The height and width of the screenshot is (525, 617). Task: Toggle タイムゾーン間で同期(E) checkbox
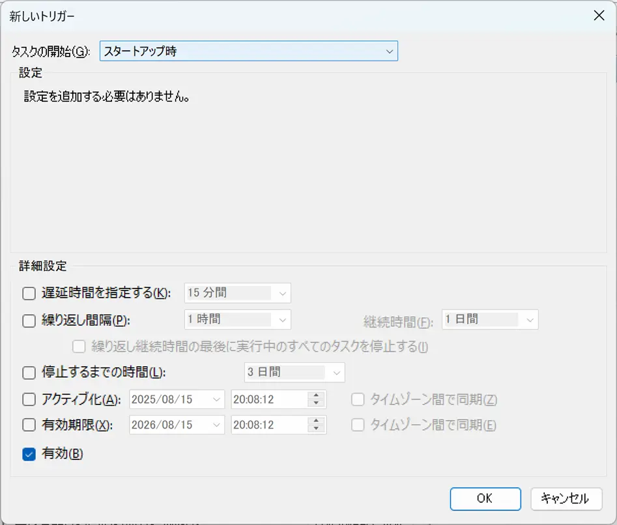click(358, 425)
